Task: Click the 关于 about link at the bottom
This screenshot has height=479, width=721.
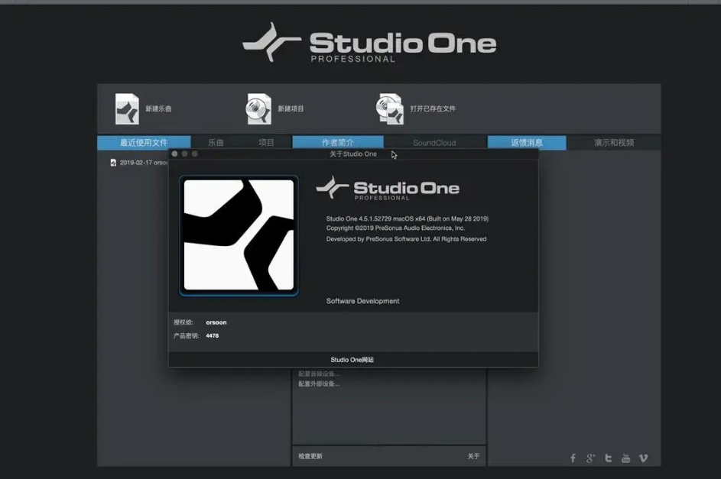Action: pos(473,456)
